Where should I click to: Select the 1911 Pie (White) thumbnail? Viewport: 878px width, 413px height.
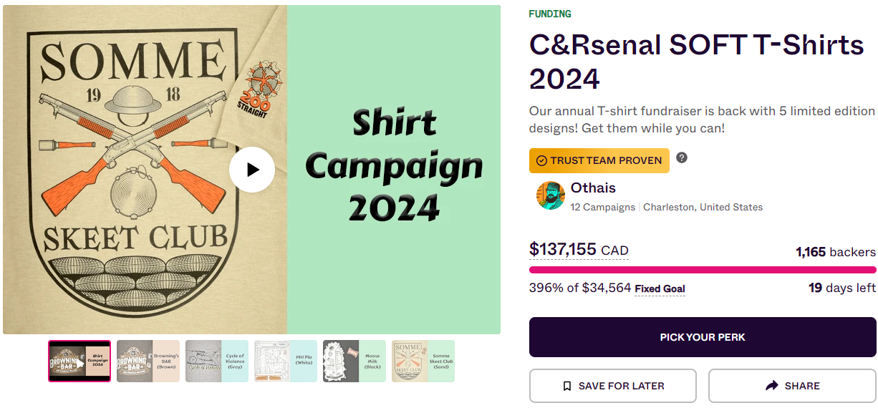(x=286, y=361)
